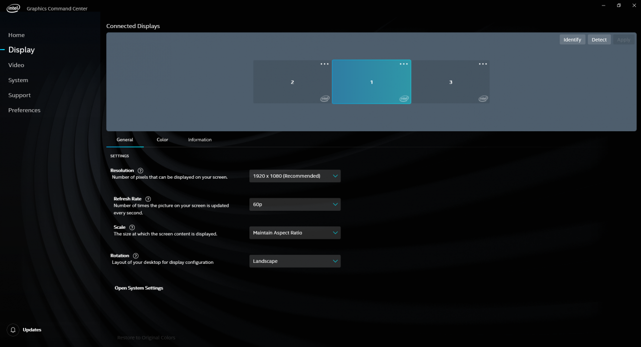Minimize the Graphics Command Center window
641x347 pixels.
pyautogui.click(x=602, y=6)
